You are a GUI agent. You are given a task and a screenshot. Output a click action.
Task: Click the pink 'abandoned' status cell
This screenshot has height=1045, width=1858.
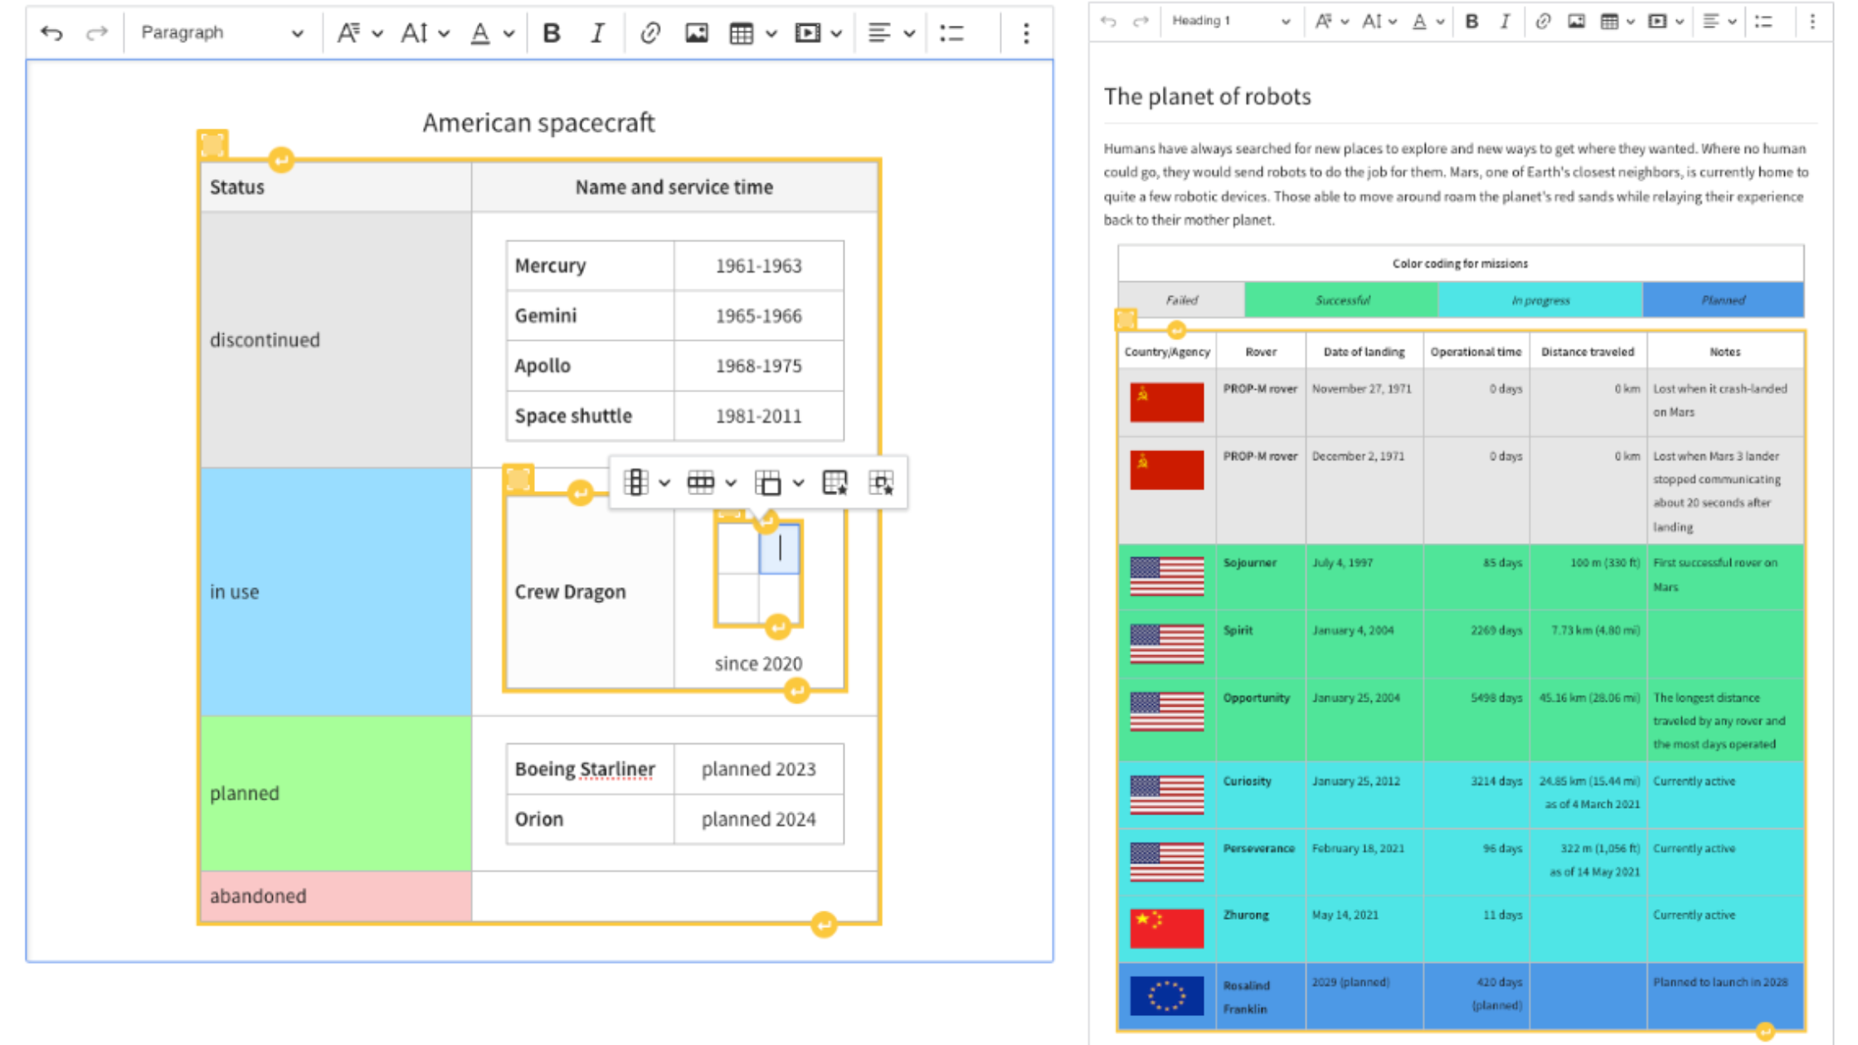pos(336,896)
